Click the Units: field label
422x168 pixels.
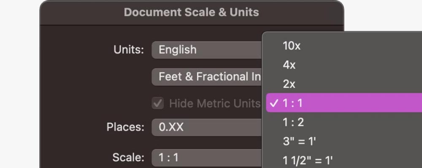click(x=129, y=50)
